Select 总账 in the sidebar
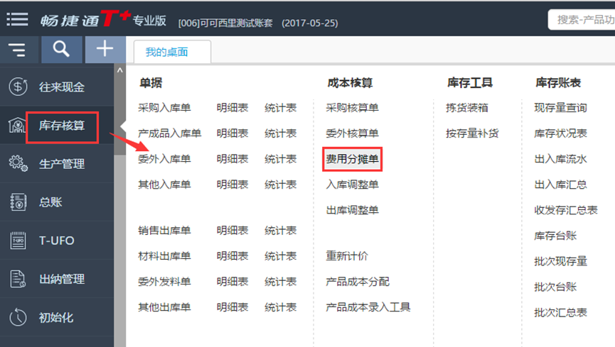Screen dimensions: 615x347 click(x=50, y=202)
